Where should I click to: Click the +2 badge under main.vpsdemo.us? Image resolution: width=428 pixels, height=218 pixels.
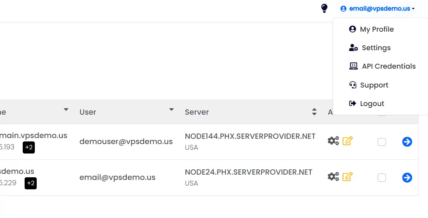(x=29, y=147)
